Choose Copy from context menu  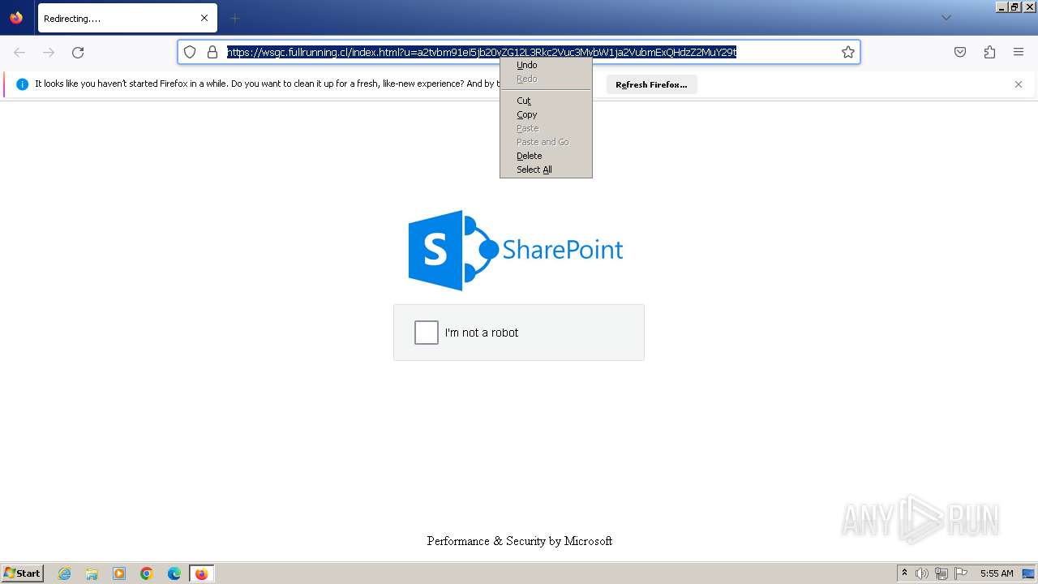(546, 114)
